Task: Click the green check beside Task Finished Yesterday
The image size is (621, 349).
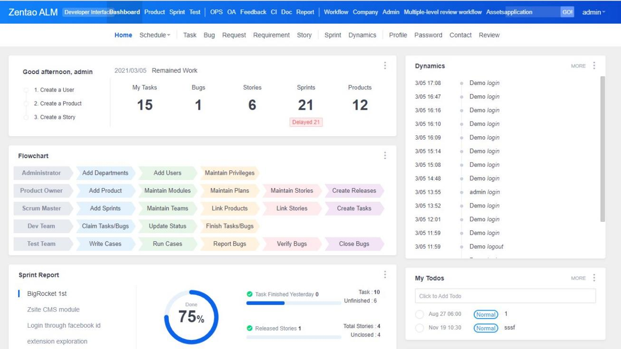Action: coord(249,294)
